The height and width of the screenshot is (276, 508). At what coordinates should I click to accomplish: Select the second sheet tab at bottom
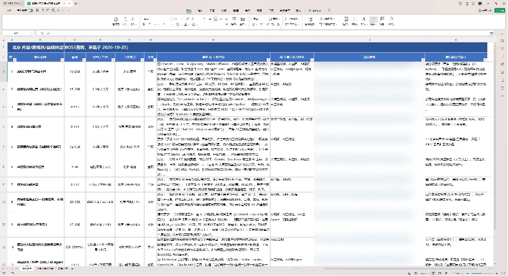coord(45,268)
